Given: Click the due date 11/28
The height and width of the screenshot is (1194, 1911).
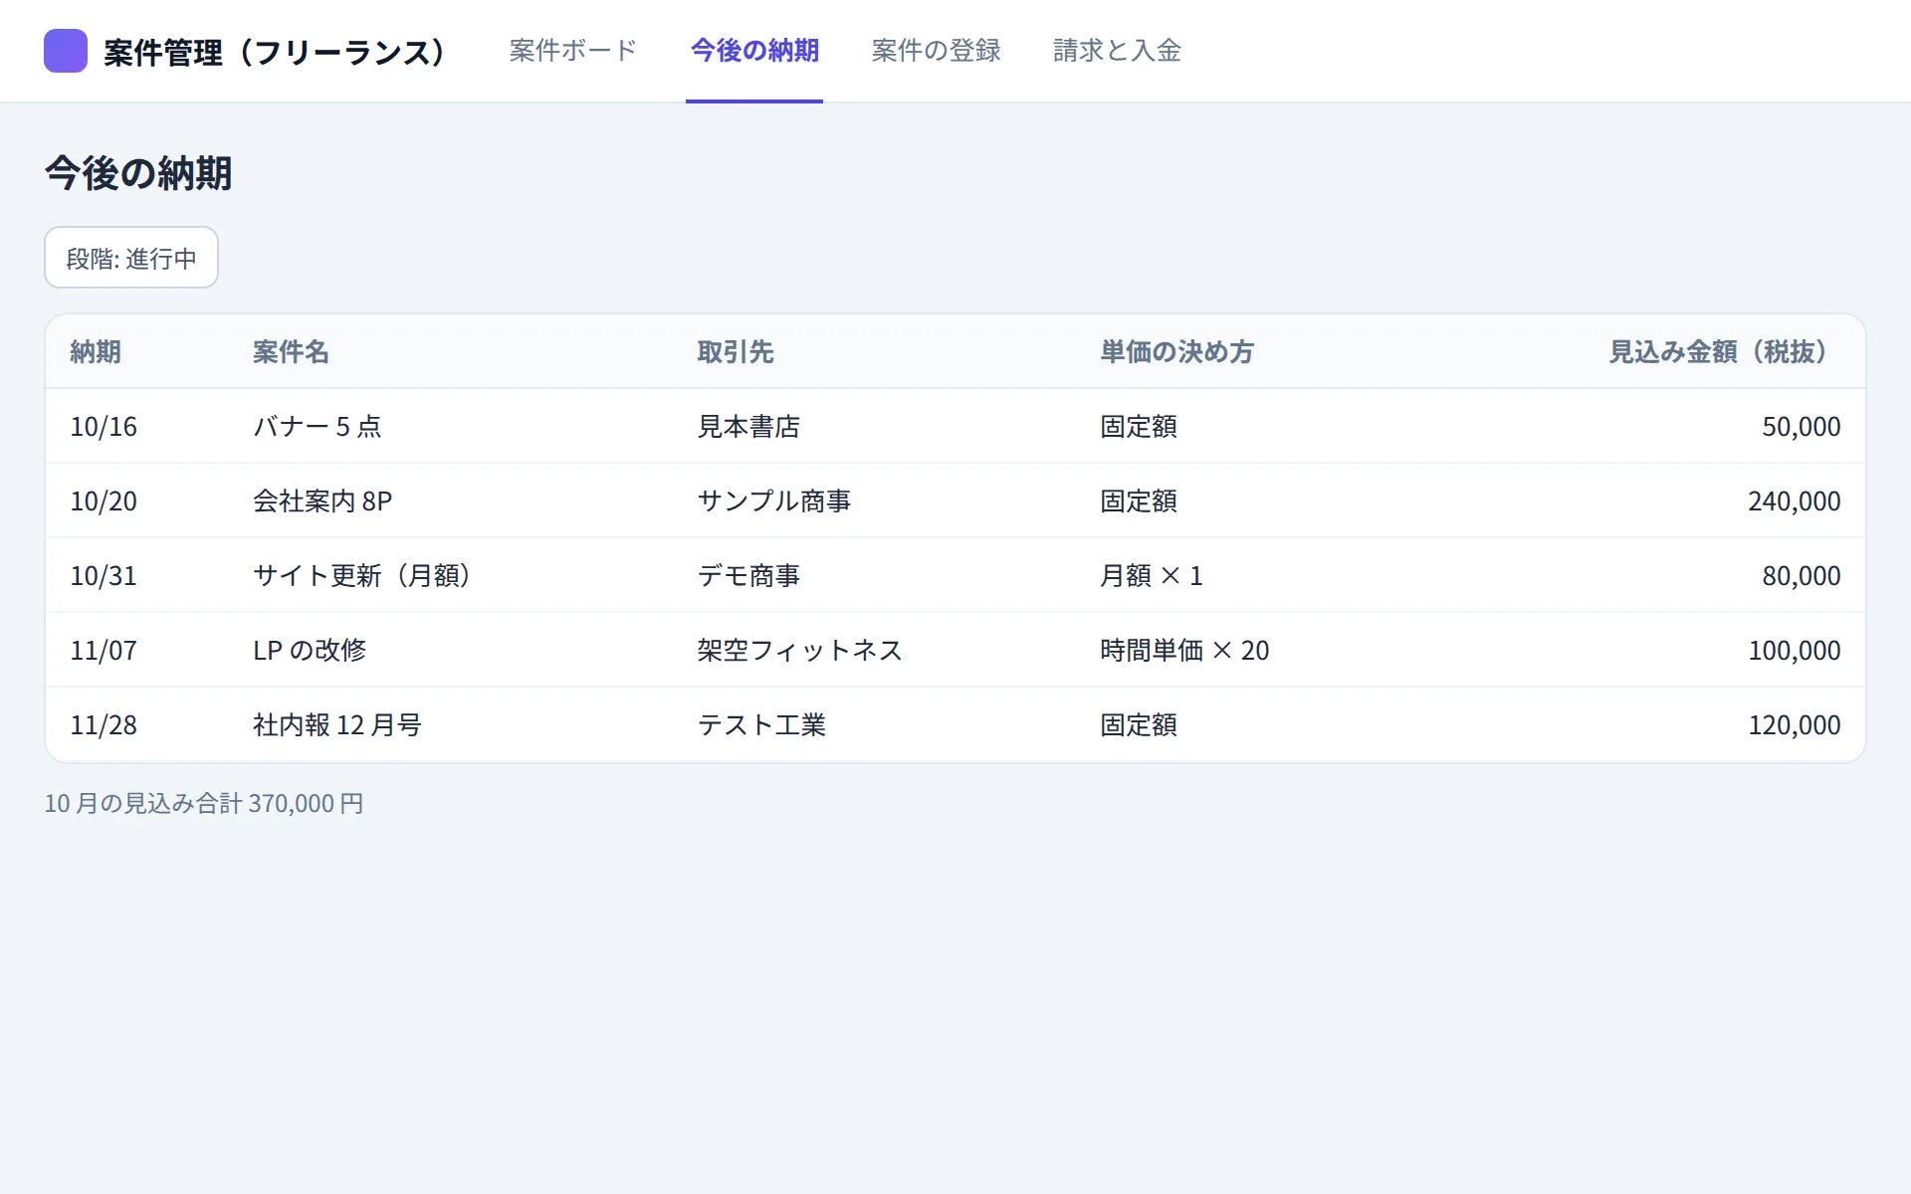Looking at the screenshot, I should coord(104,724).
